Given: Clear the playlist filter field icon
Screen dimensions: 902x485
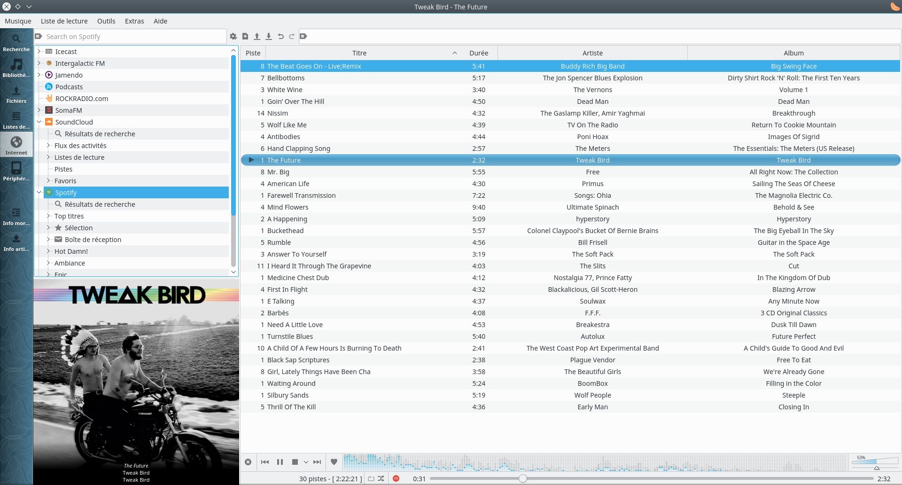Looking at the screenshot, I should [x=303, y=36].
